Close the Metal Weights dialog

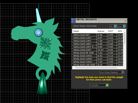[x=125, y=20]
